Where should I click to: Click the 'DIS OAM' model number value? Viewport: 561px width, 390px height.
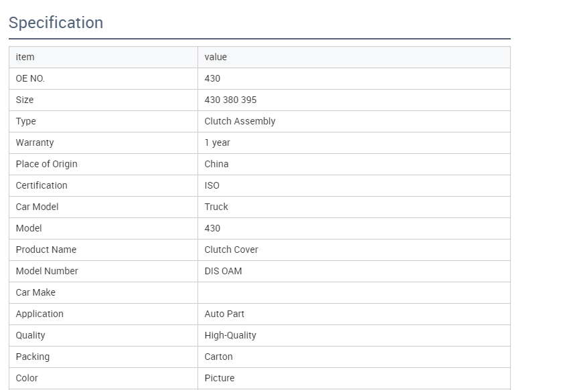[x=223, y=271]
